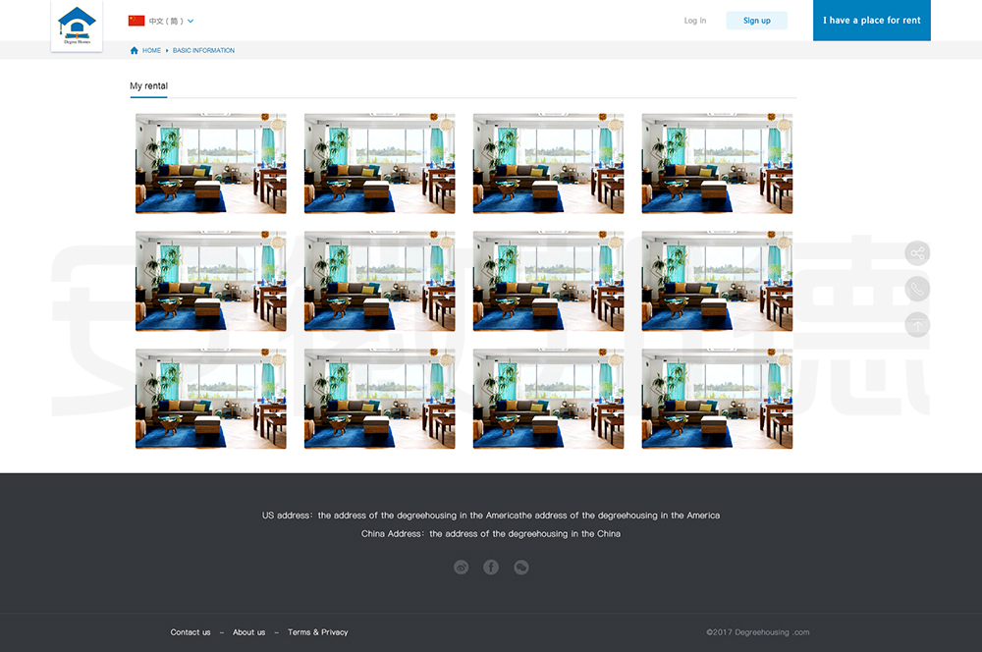This screenshot has width=982, height=652.
Task: Expand the language dropdown arrow
Action: coord(191,21)
